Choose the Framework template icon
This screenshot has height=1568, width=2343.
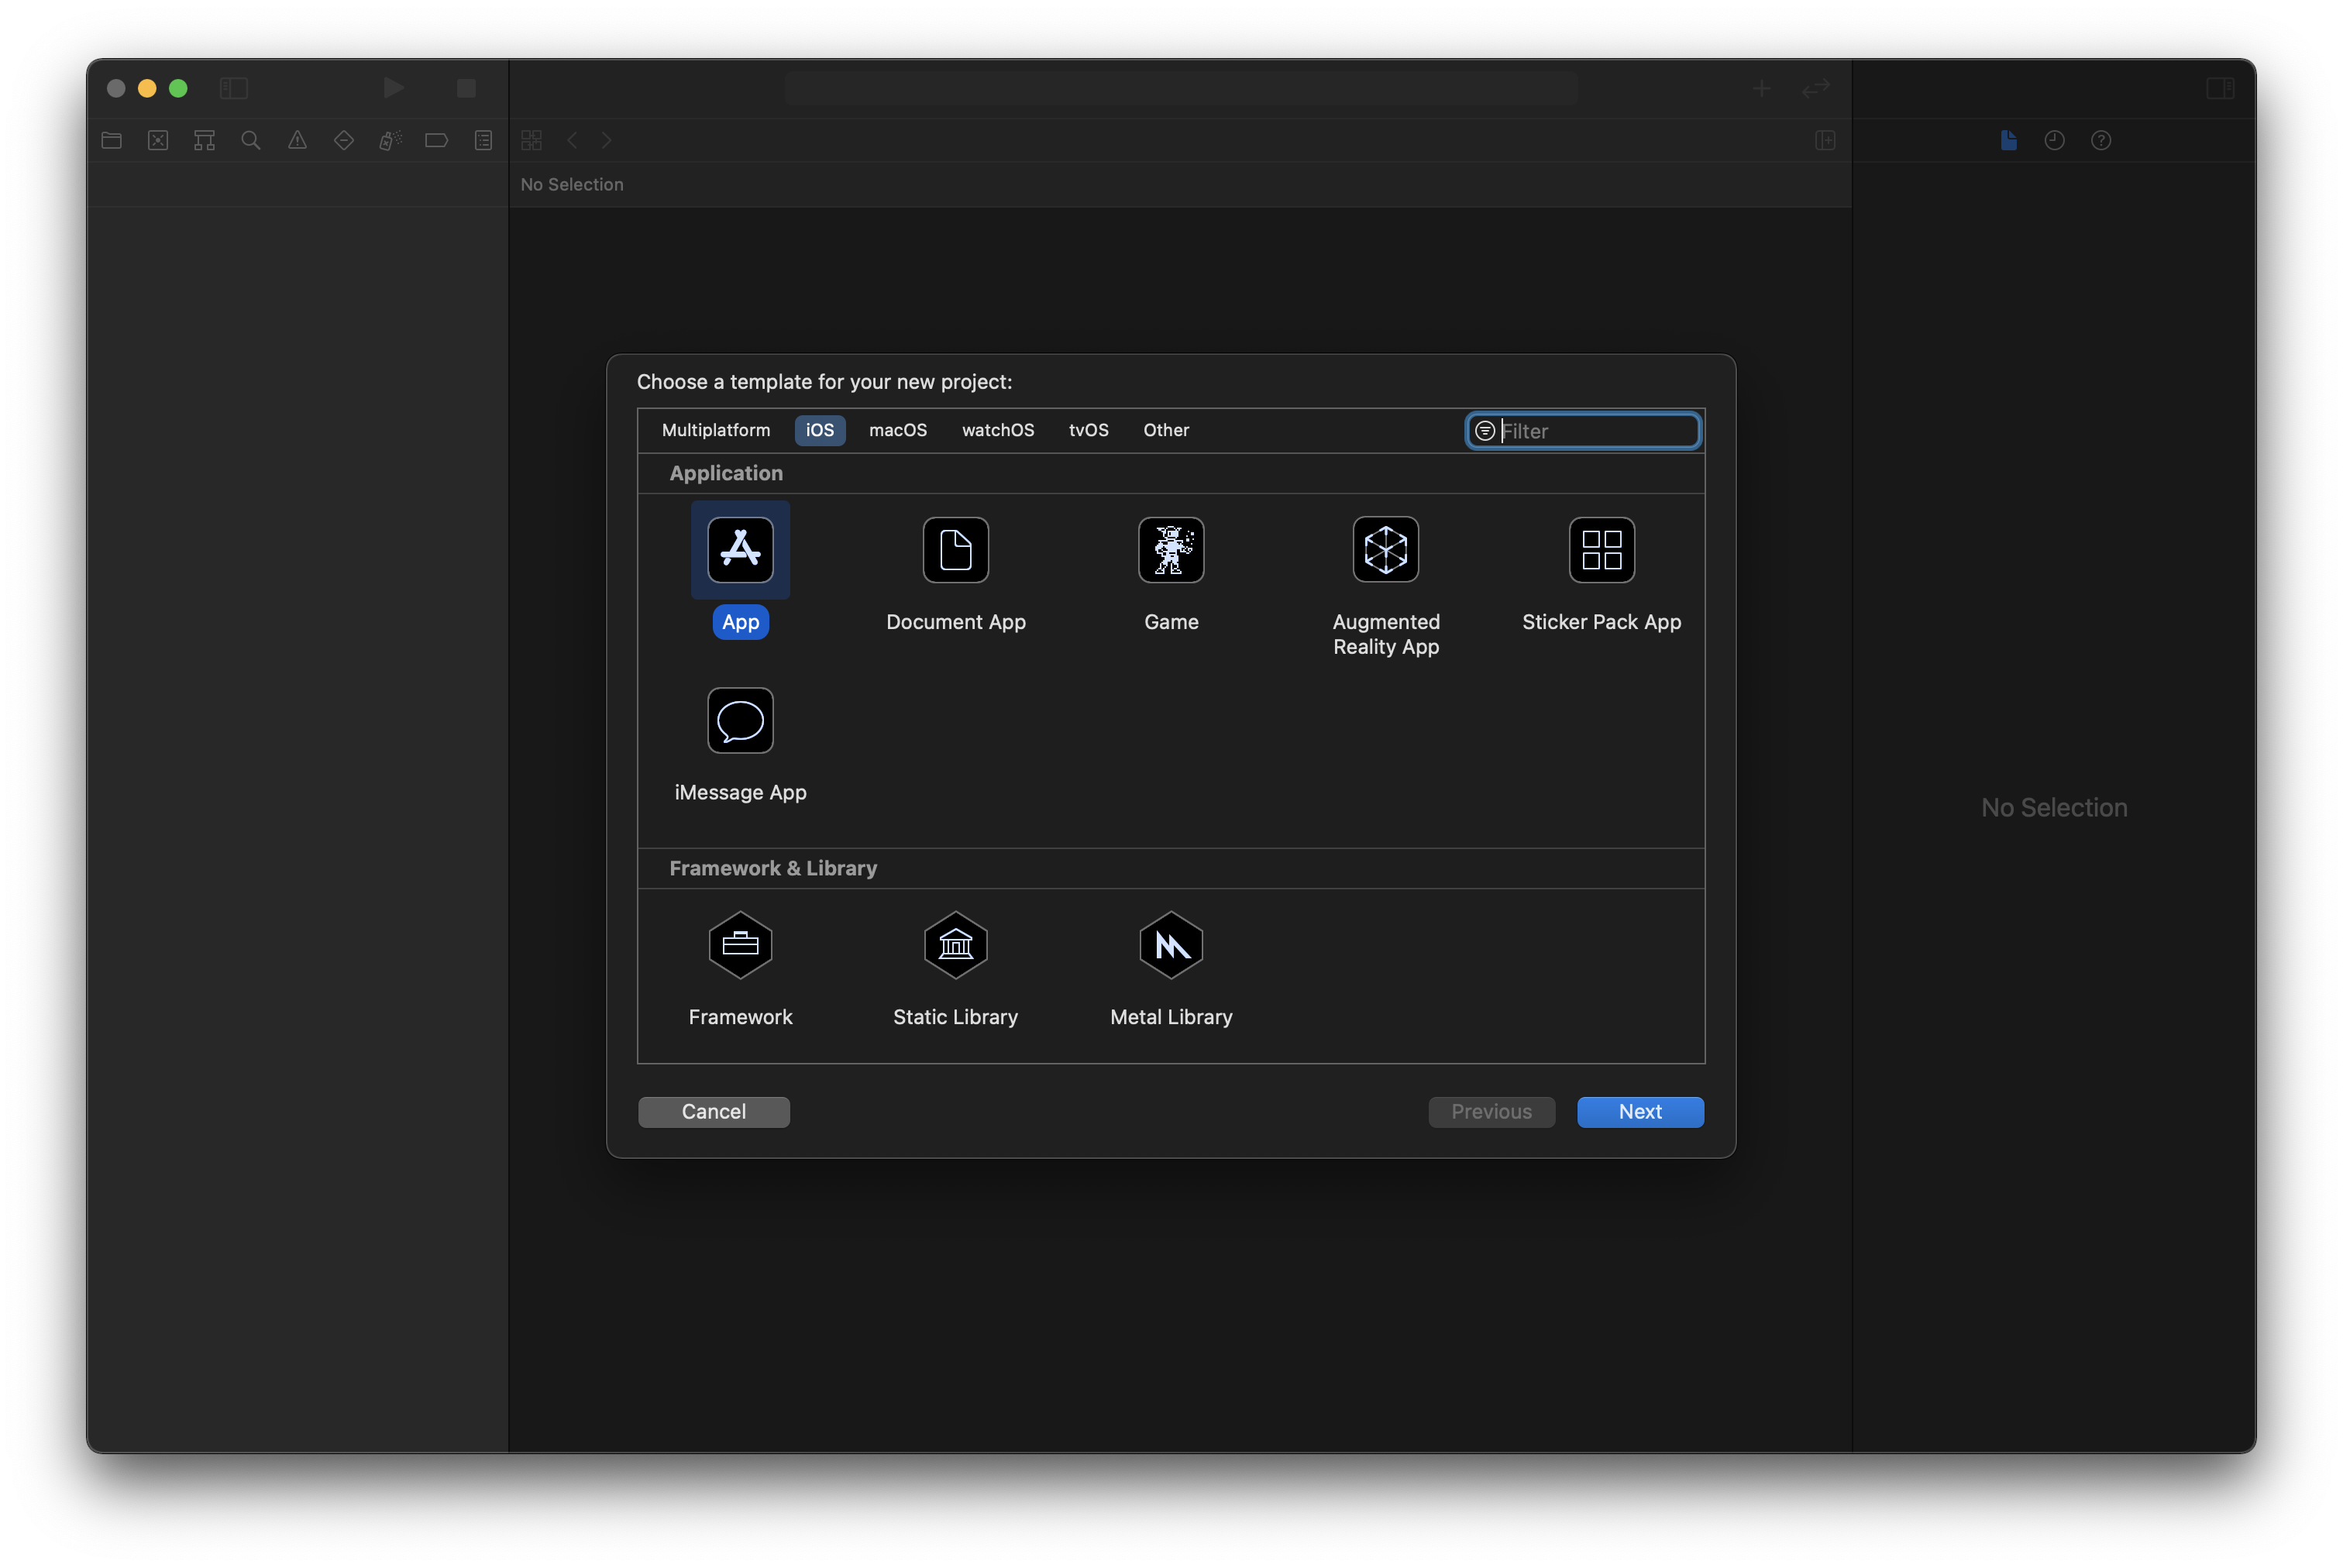[740, 945]
